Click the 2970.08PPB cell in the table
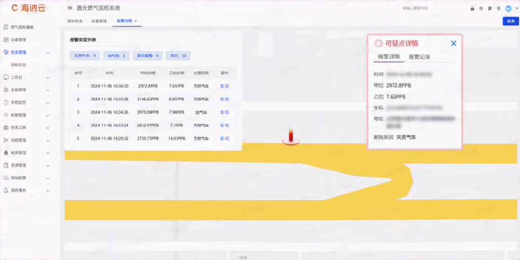This screenshot has height=260, width=520. 148,112
